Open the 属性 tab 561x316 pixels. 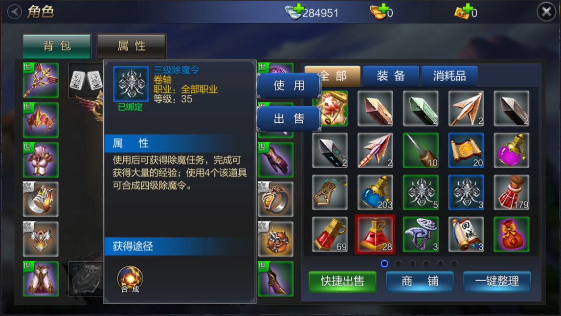[x=132, y=46]
